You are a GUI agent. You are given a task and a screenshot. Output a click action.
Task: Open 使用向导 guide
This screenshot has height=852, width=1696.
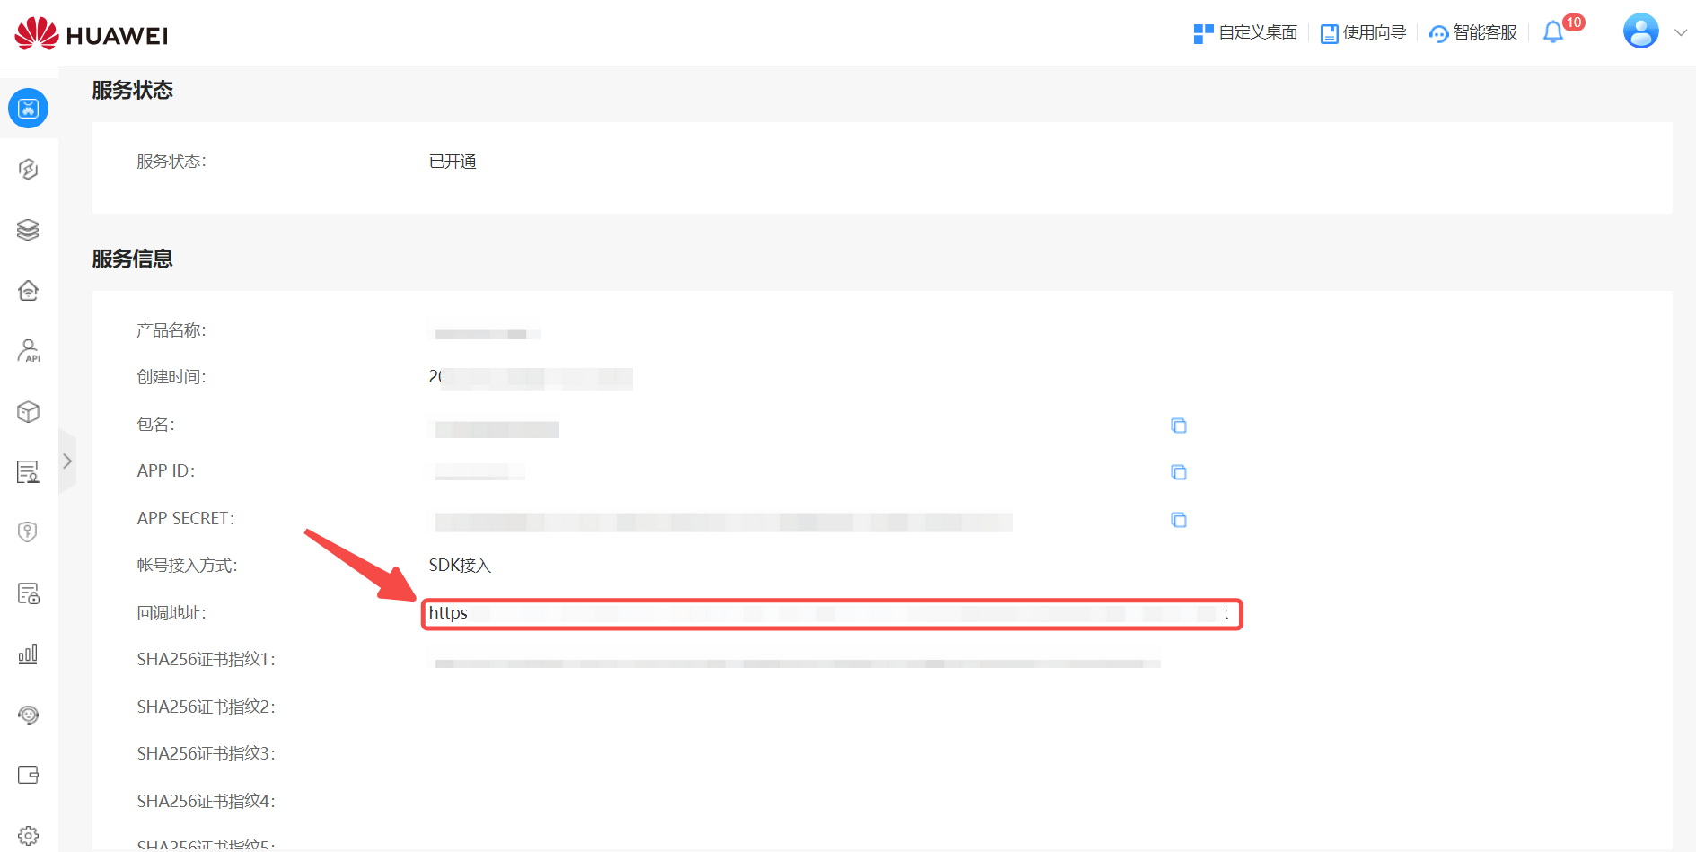(1363, 33)
